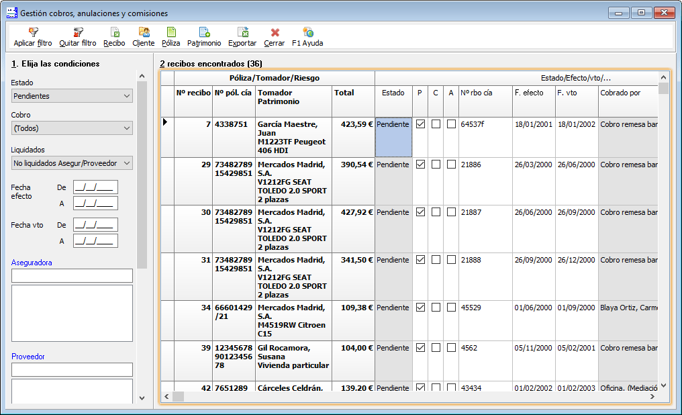
Task: Click the grid vertical scroll-up arrow
Action: tap(663, 77)
